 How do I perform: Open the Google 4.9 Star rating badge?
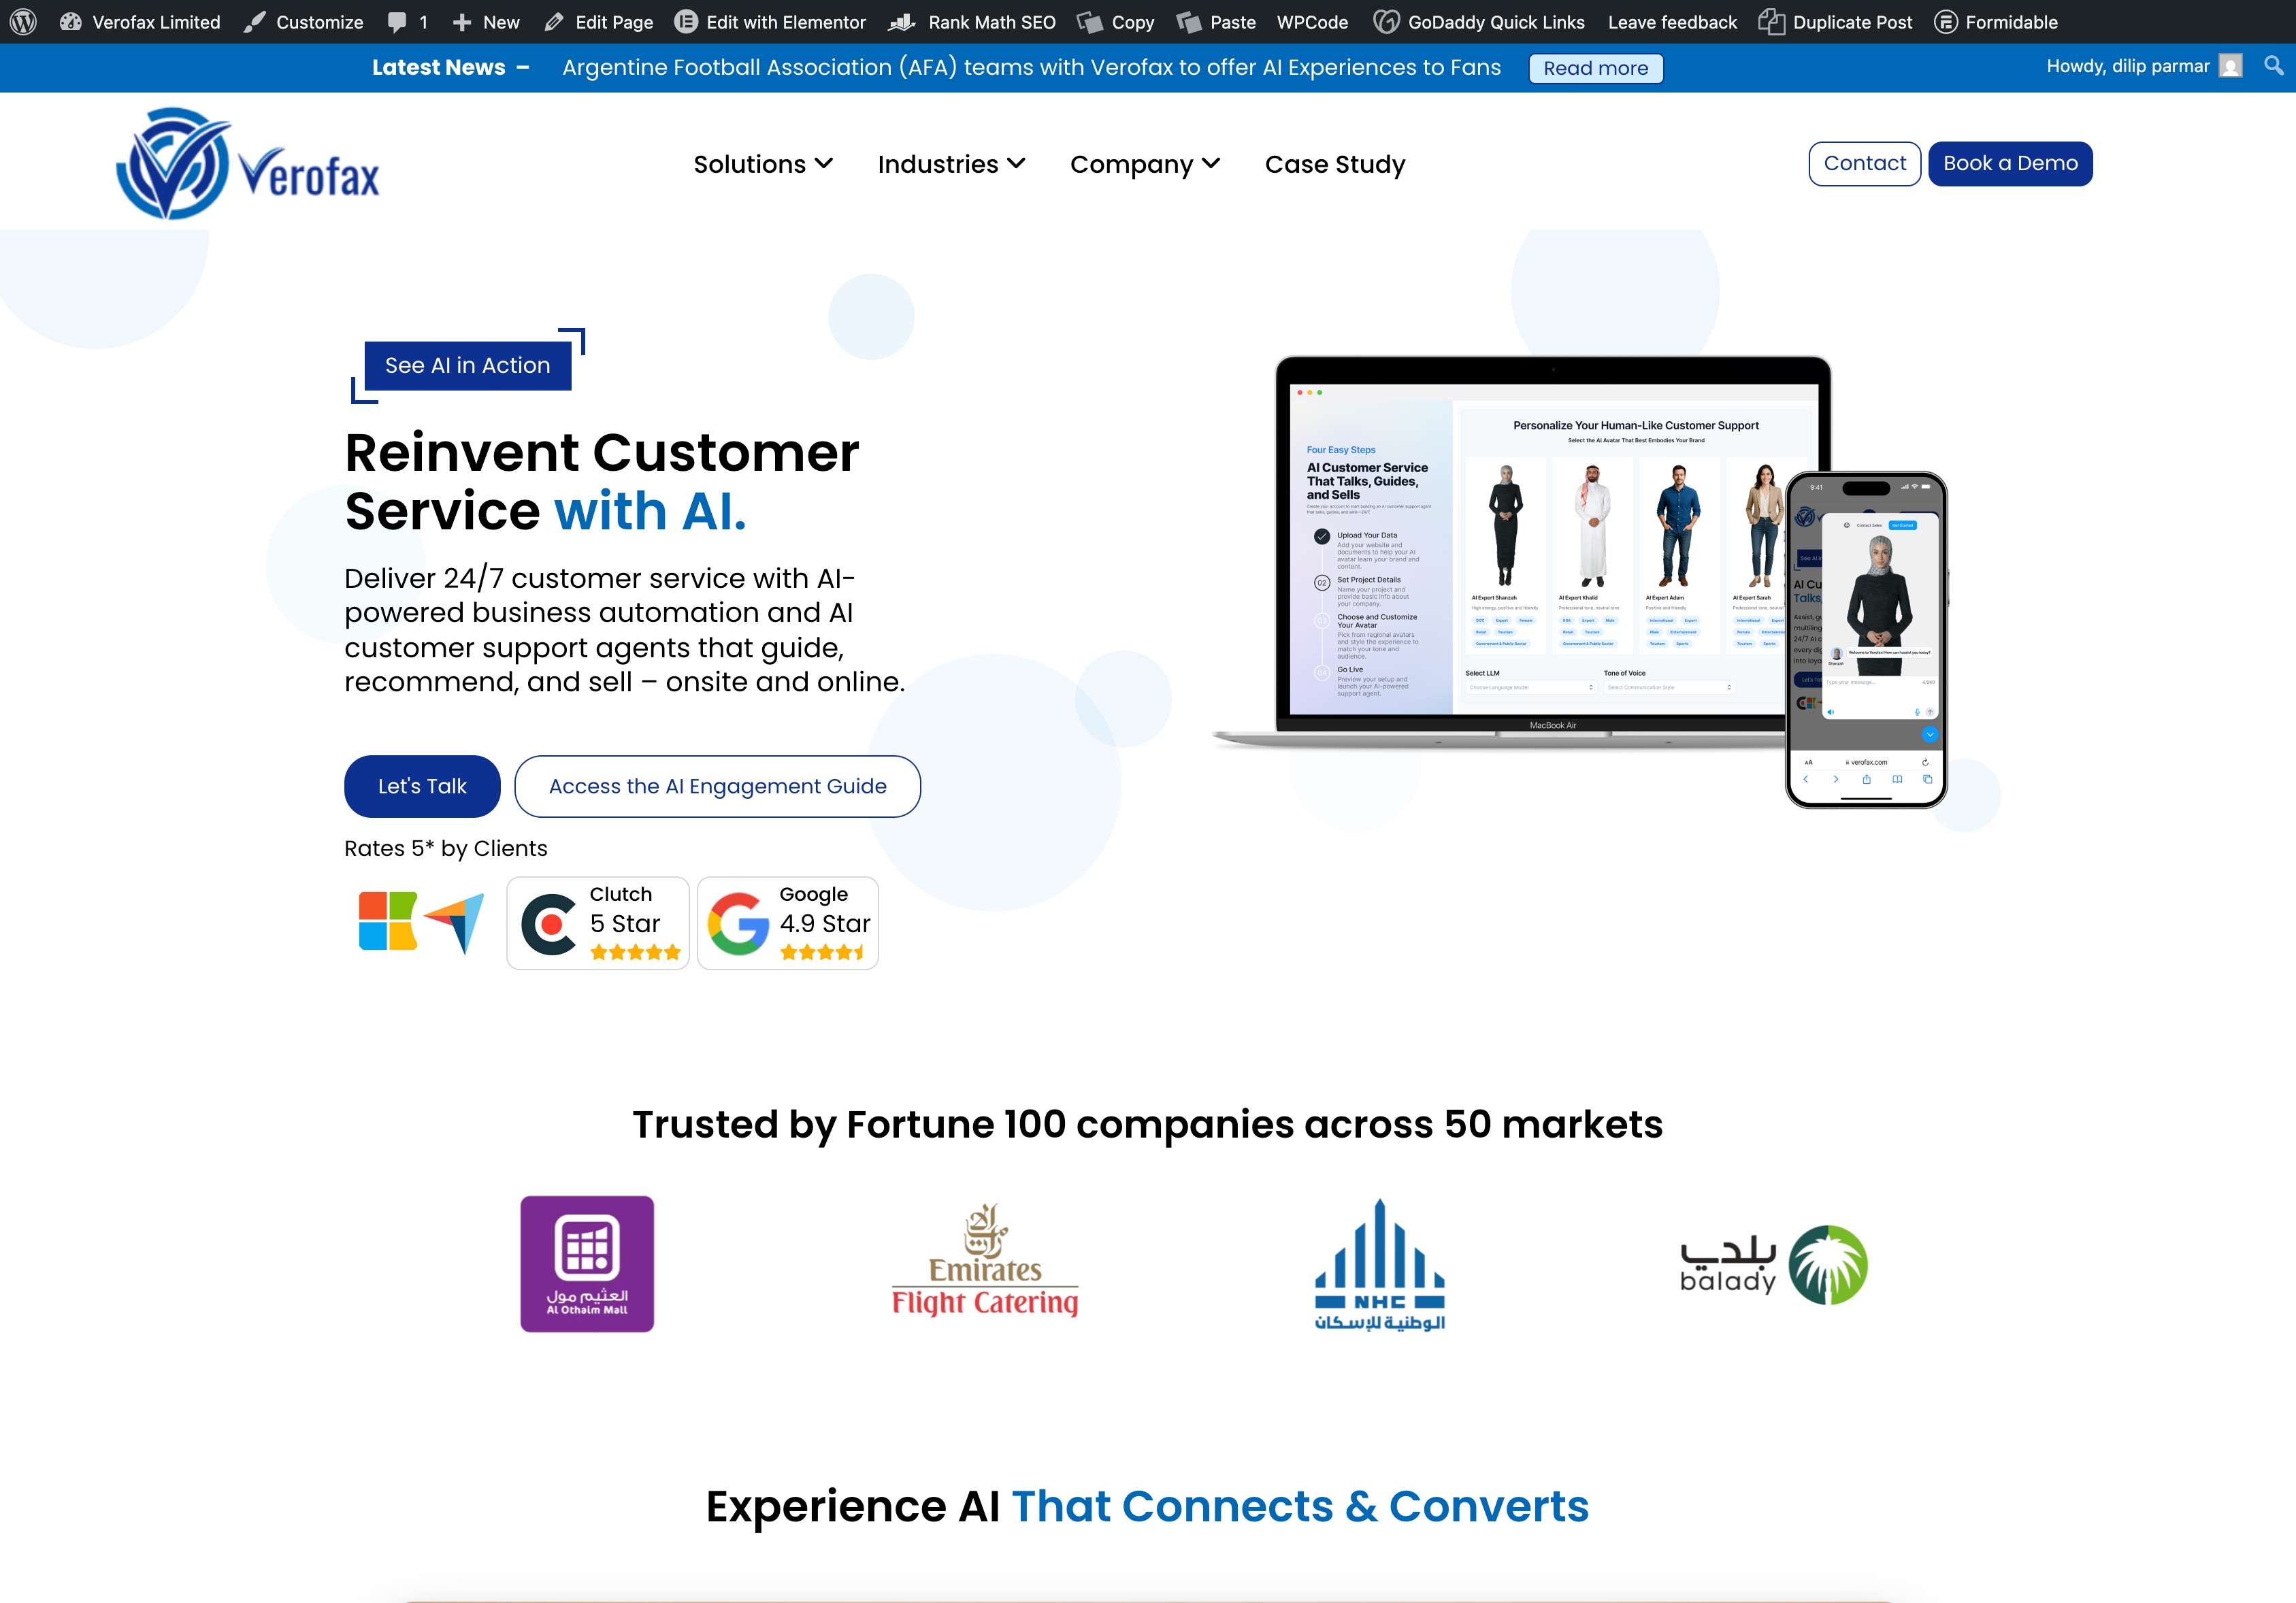(788, 923)
